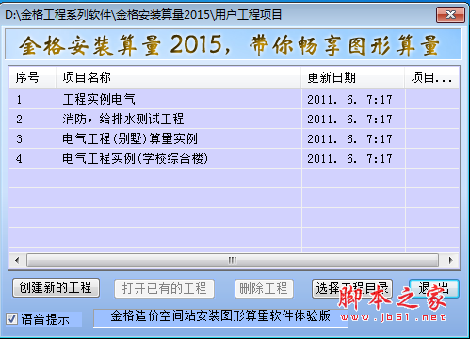The width and height of the screenshot is (470, 339).
Task: Click update date of 电气工程实例(学校综合楼) row
Action: click(x=353, y=159)
